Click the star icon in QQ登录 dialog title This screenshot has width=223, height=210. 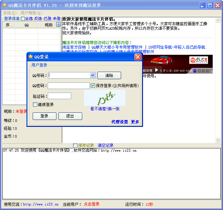point(30,56)
